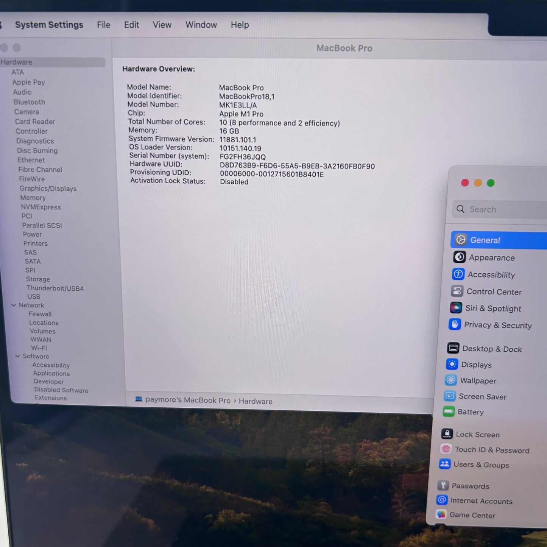This screenshot has height=547, width=547.
Task: Open Accessibility settings icon
Action: [x=458, y=274]
